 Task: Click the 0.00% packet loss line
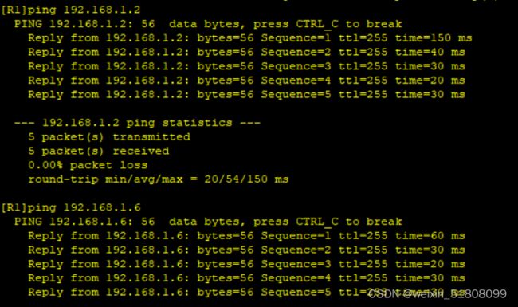coord(88,165)
